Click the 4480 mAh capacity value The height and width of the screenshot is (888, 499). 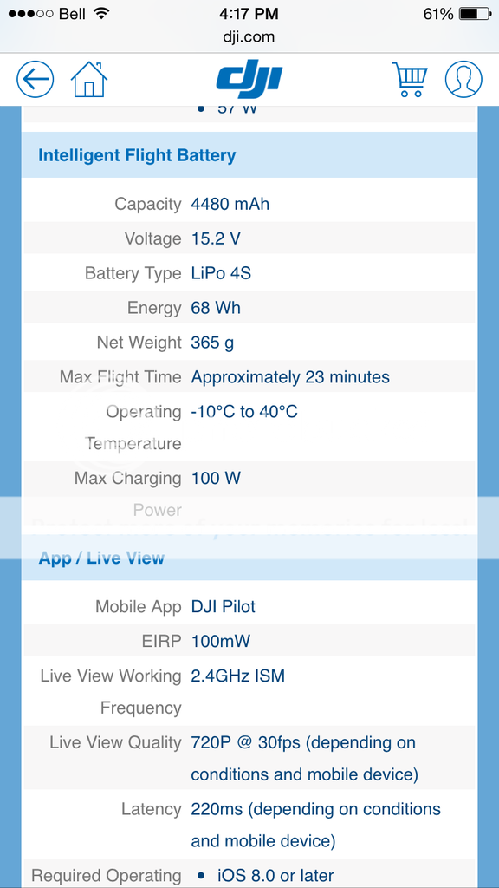pyautogui.click(x=230, y=204)
